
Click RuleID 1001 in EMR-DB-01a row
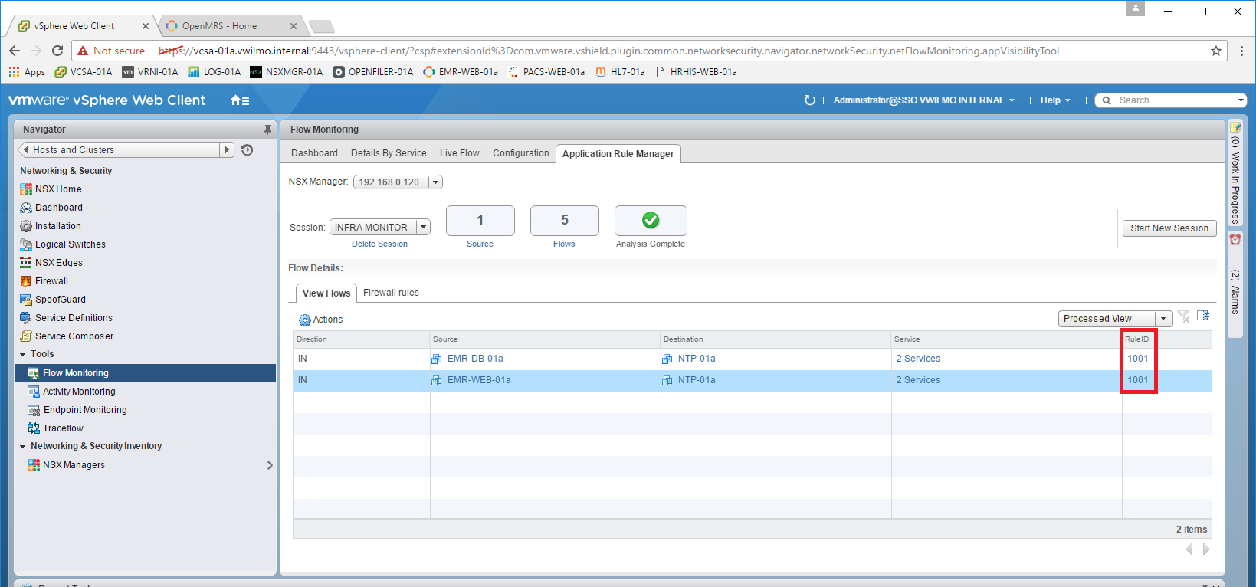click(x=1137, y=359)
